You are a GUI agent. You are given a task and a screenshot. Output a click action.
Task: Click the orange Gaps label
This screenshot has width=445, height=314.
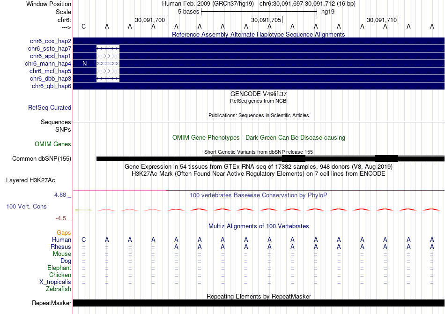coord(64,233)
